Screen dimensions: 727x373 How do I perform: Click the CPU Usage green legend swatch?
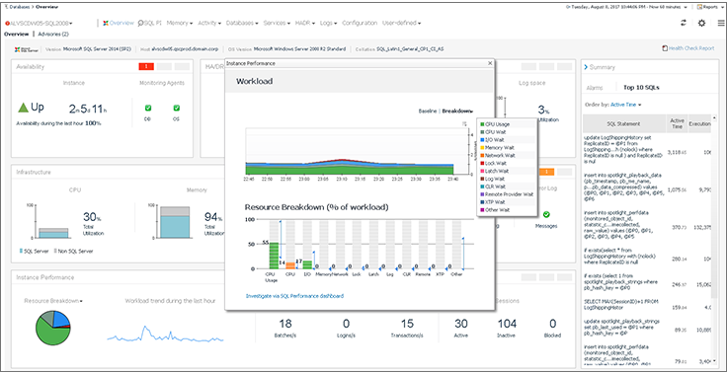(x=483, y=124)
